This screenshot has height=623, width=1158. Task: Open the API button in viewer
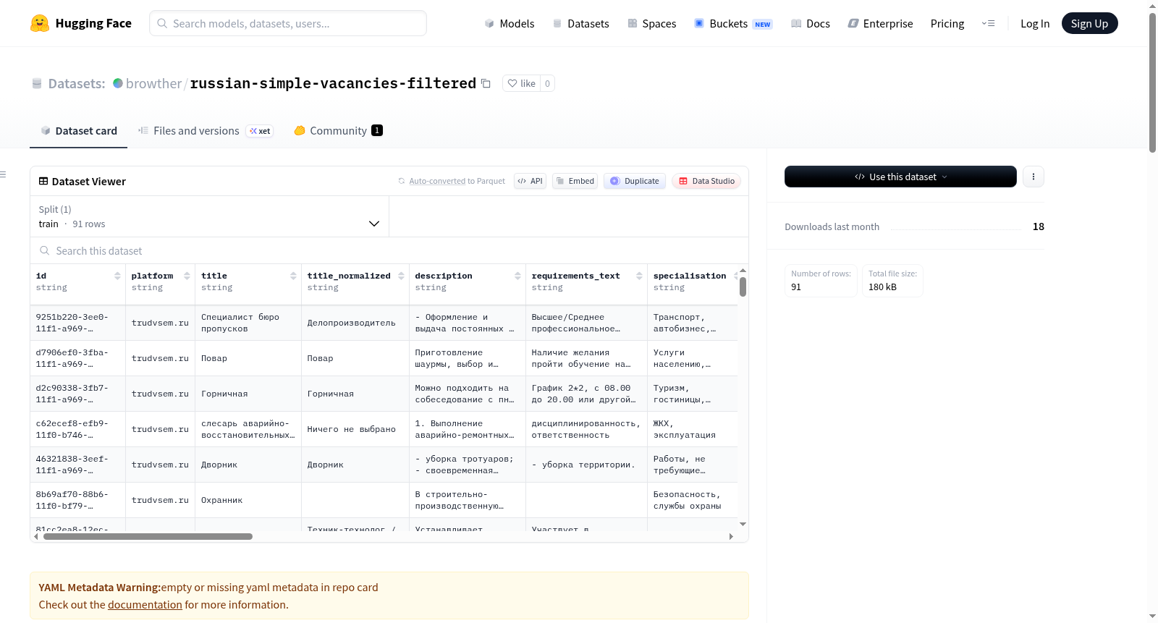tap(530, 181)
